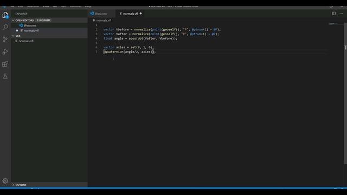This screenshot has width=347, height=195.
Task: Open the Testing flask view
Action: tap(5, 76)
